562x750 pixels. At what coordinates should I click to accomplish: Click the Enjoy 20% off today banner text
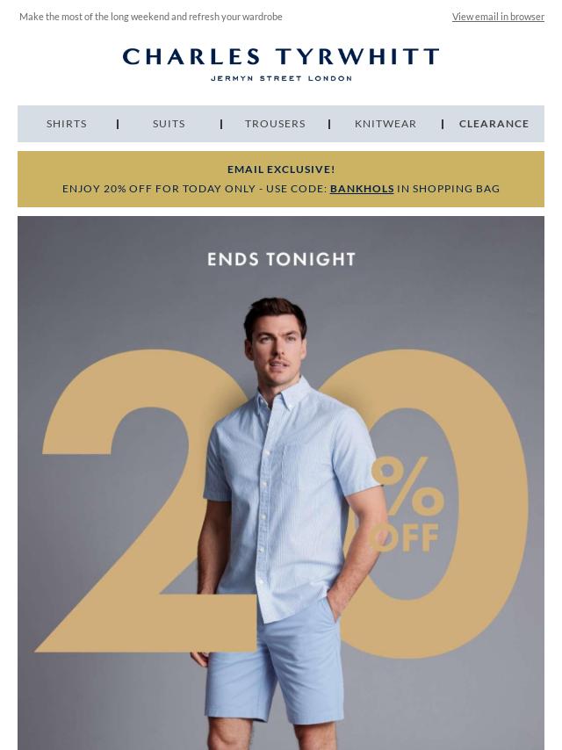pyautogui.click(x=281, y=189)
